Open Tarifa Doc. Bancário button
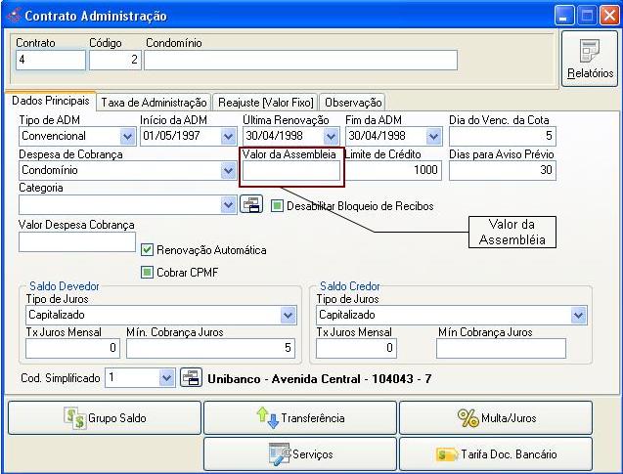The image size is (623, 474). tap(495, 454)
